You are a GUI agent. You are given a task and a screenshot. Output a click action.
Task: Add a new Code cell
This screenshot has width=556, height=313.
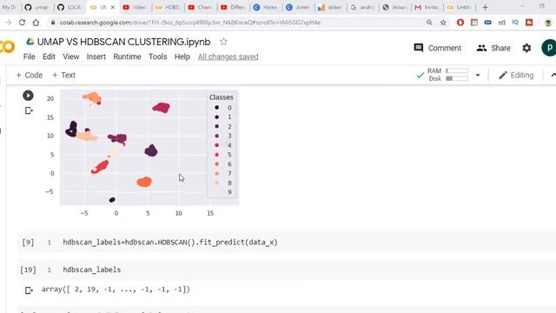(x=29, y=76)
